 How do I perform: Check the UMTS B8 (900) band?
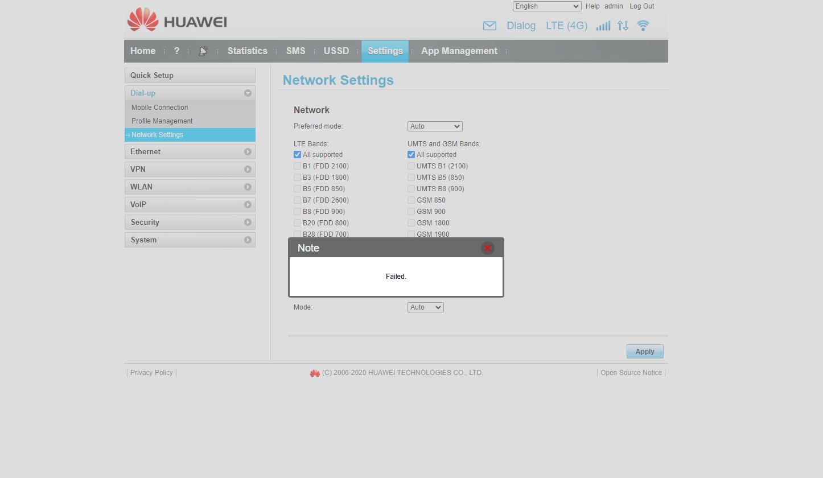click(411, 189)
